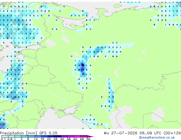Click the '11' precipitation value on map

[83, 74]
